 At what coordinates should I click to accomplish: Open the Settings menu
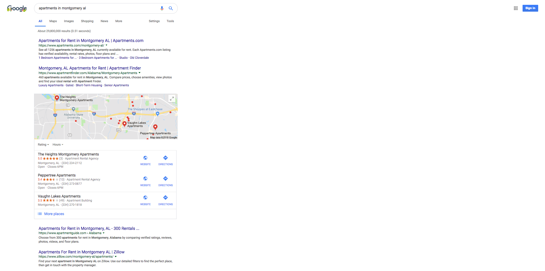coord(154,21)
